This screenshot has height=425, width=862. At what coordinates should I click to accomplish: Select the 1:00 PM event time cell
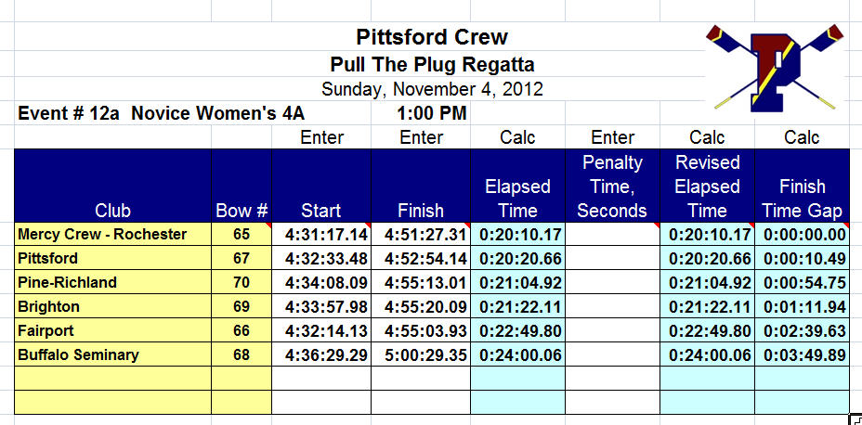[432, 113]
